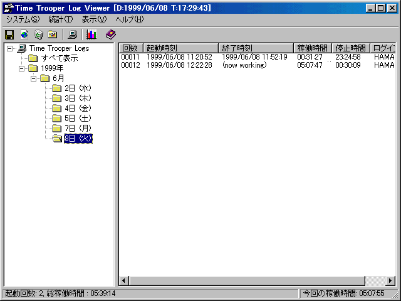The height and width of the screenshot is (301, 401).
Task: Select the highlighted 8日 (火) tree item
Action: [x=78, y=139]
